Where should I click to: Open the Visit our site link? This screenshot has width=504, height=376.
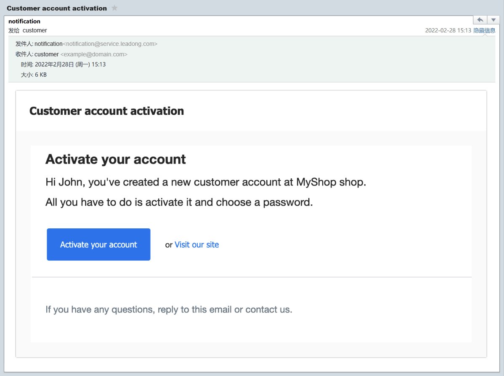[x=196, y=244]
